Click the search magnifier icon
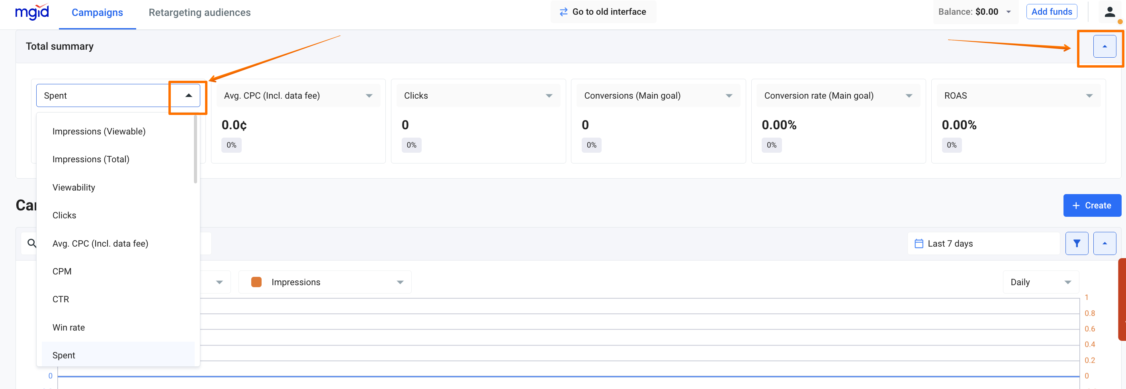 coord(32,243)
